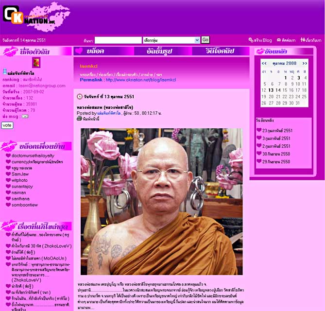Select day 1 in October calendar
Image resolution: width=325 pixels, height=311 pixels.
click(286, 78)
